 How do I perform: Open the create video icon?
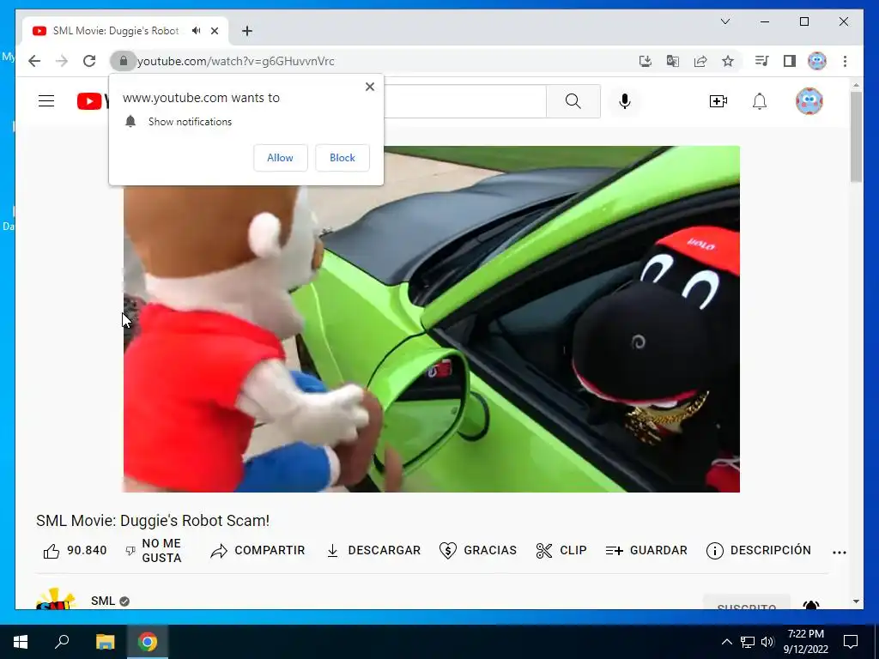point(718,101)
